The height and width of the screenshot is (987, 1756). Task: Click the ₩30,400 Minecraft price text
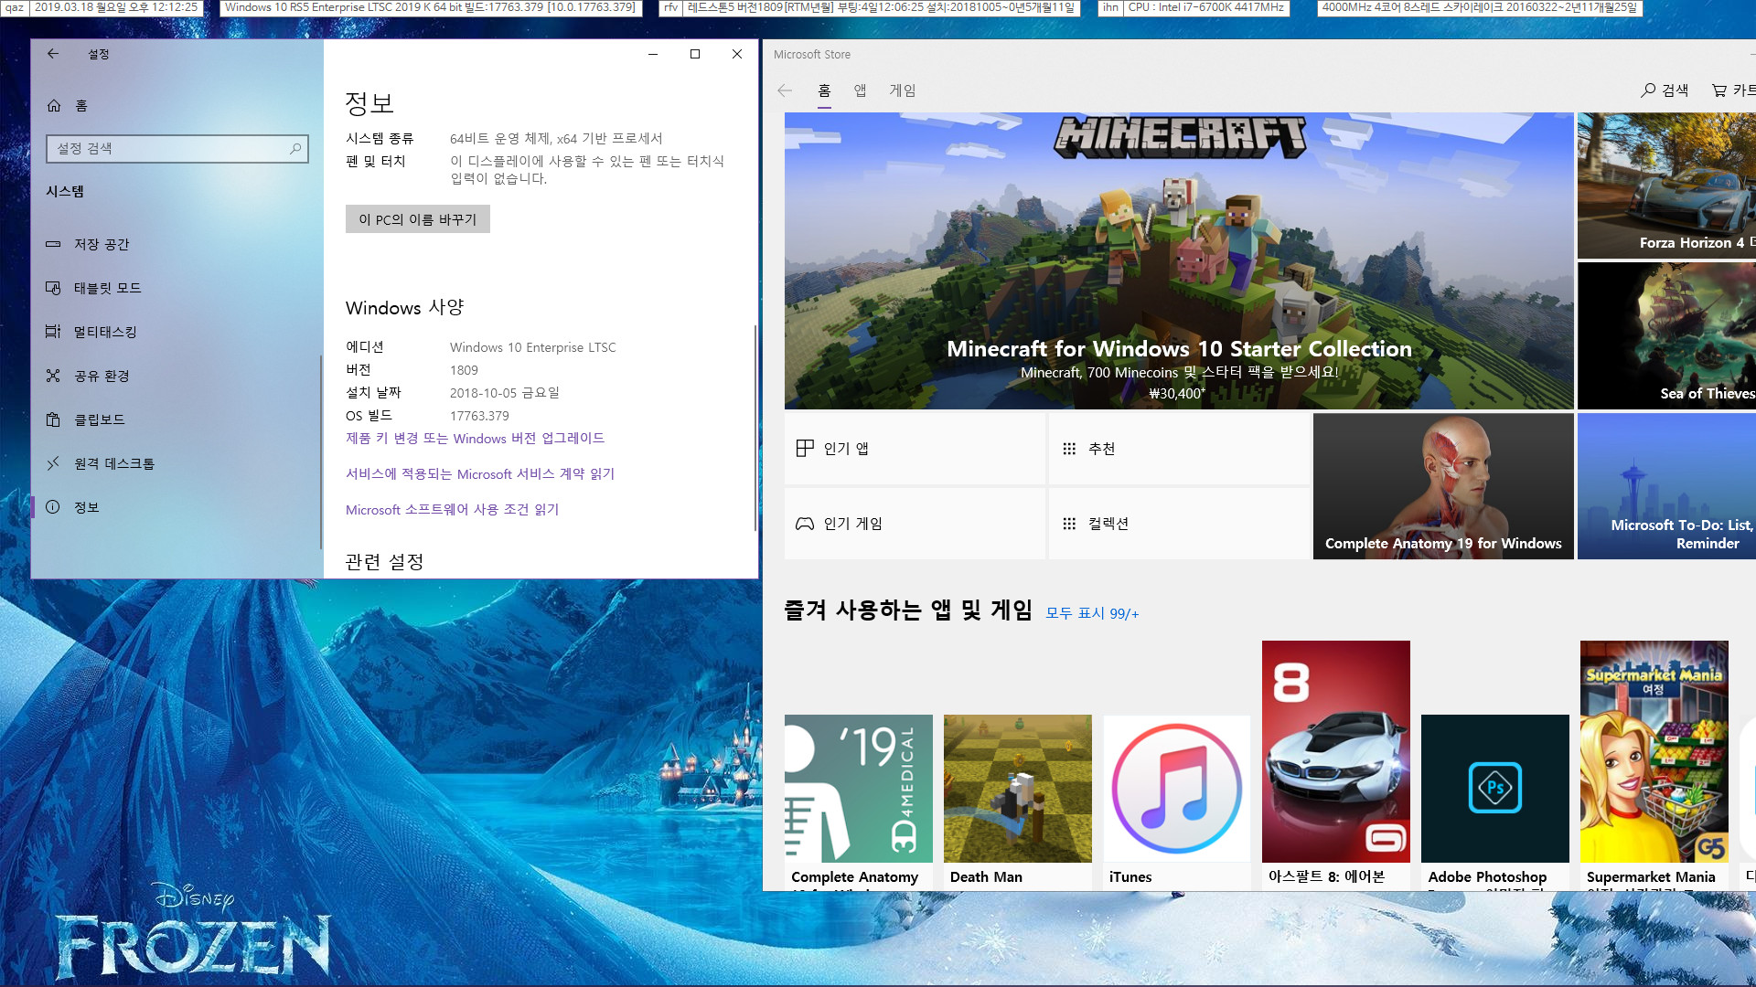pos(1177,394)
